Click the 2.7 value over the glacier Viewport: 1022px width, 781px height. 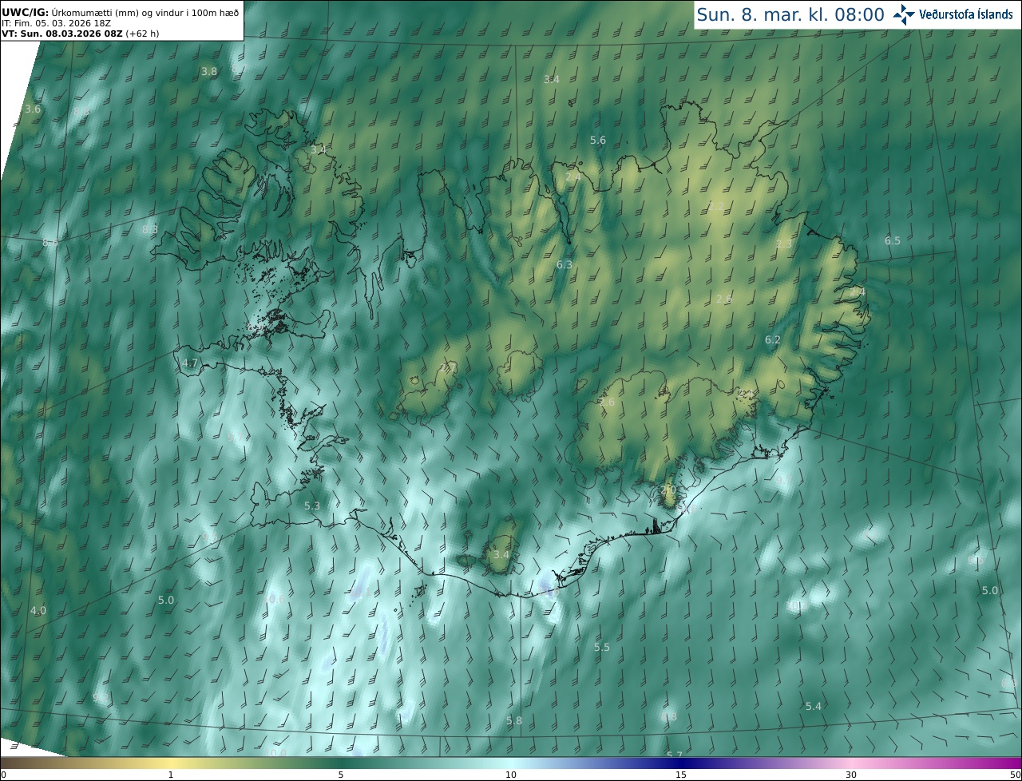pos(447,368)
